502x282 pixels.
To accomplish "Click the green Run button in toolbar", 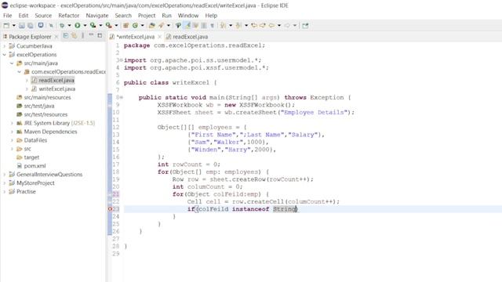I will point(78,25).
